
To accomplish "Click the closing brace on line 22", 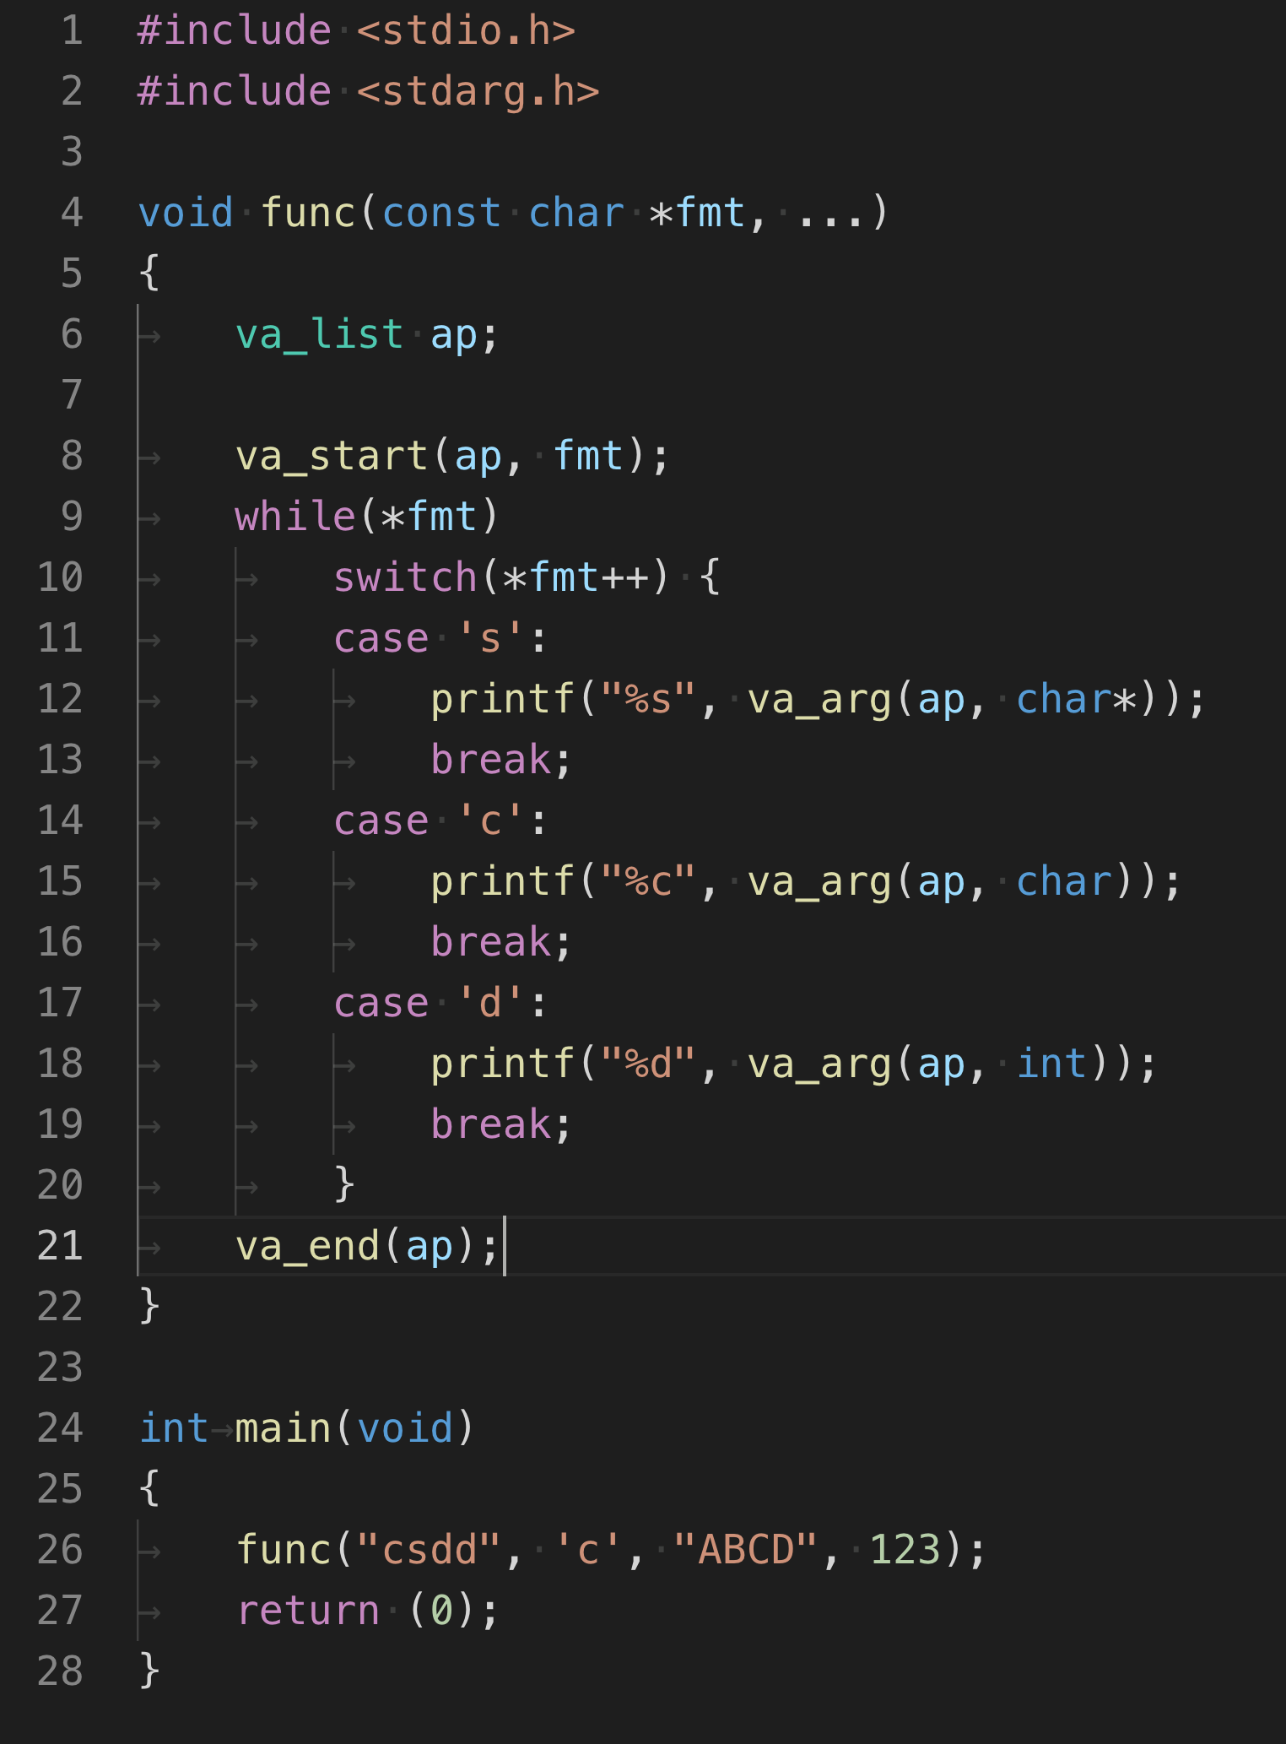I will (149, 1307).
